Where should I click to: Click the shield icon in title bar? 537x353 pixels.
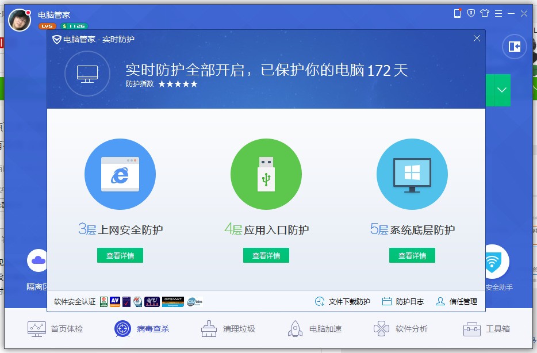coord(471,13)
